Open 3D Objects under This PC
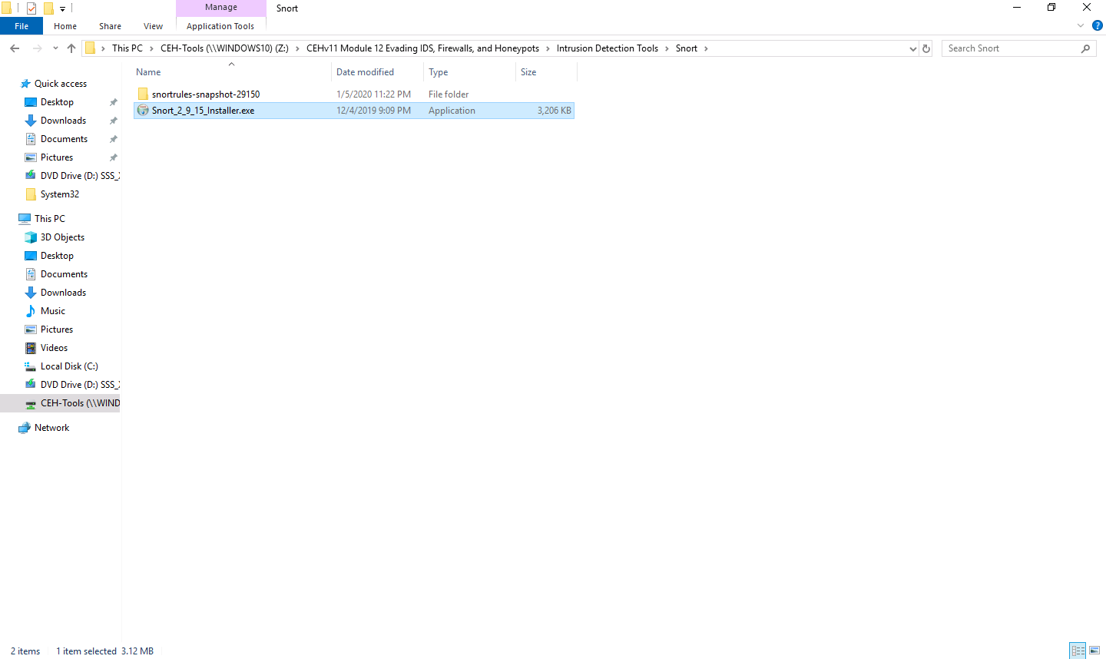The height and width of the screenshot is (659, 1106). pyautogui.click(x=62, y=237)
